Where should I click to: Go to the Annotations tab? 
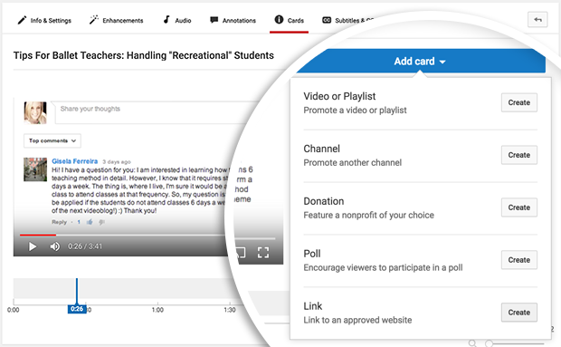(x=233, y=21)
